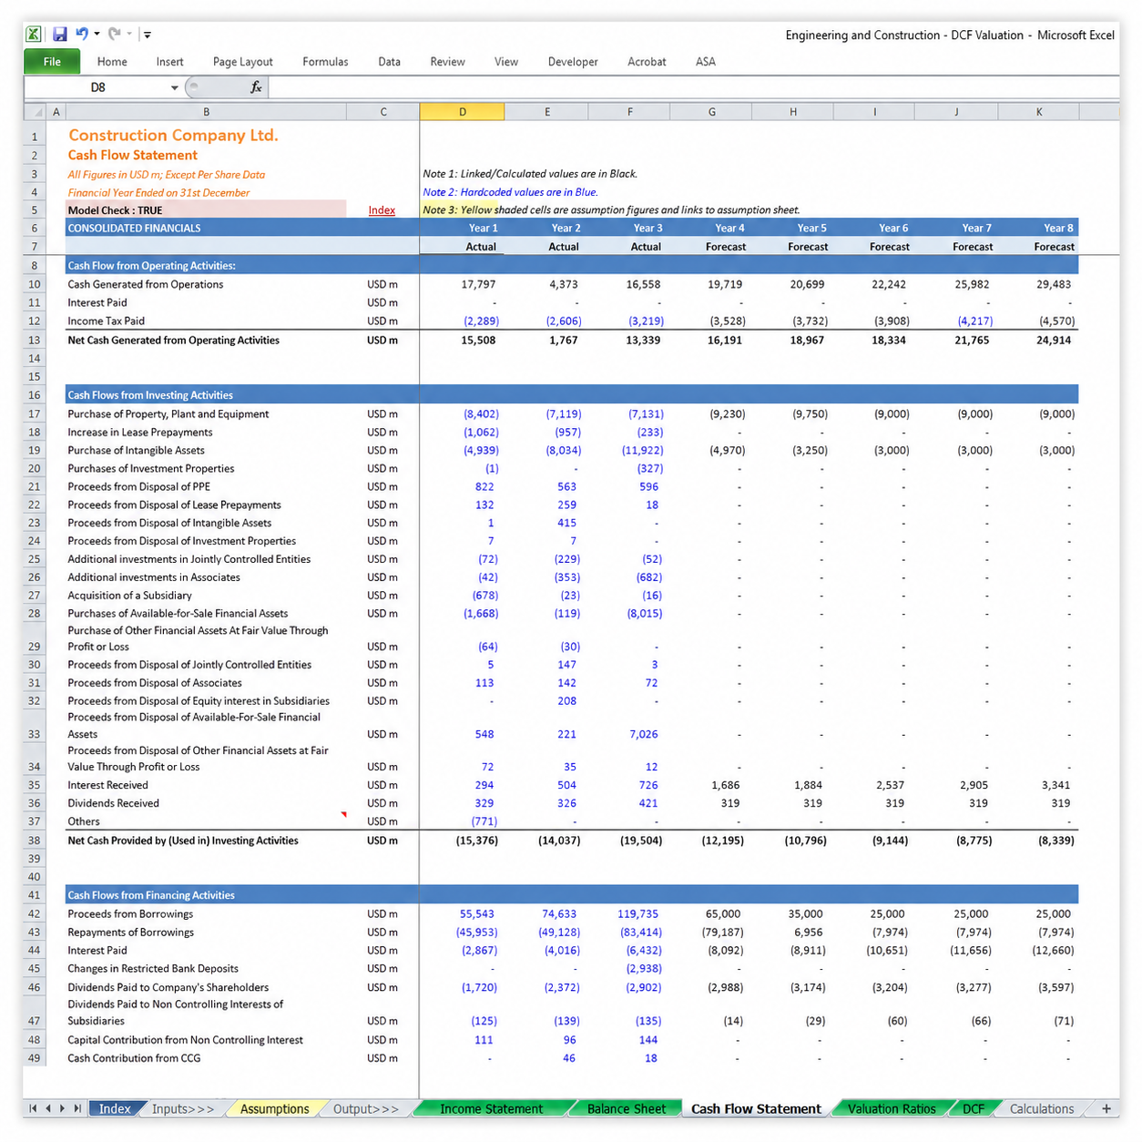The width and height of the screenshot is (1142, 1142).
Task: Open the File tab
Action: 52,61
